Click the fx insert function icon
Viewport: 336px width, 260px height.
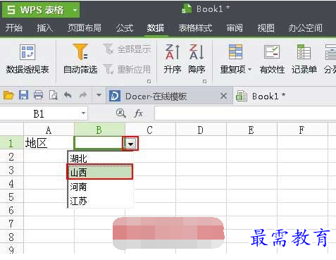click(139, 113)
